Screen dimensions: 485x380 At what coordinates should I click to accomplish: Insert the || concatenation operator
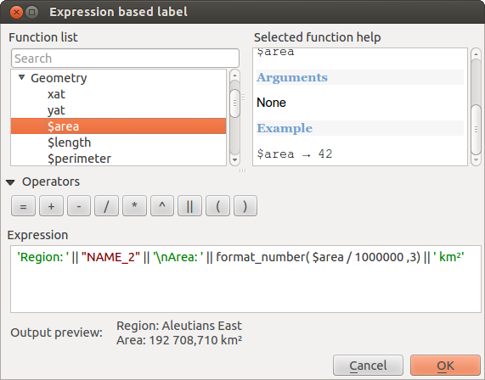pyautogui.click(x=189, y=206)
